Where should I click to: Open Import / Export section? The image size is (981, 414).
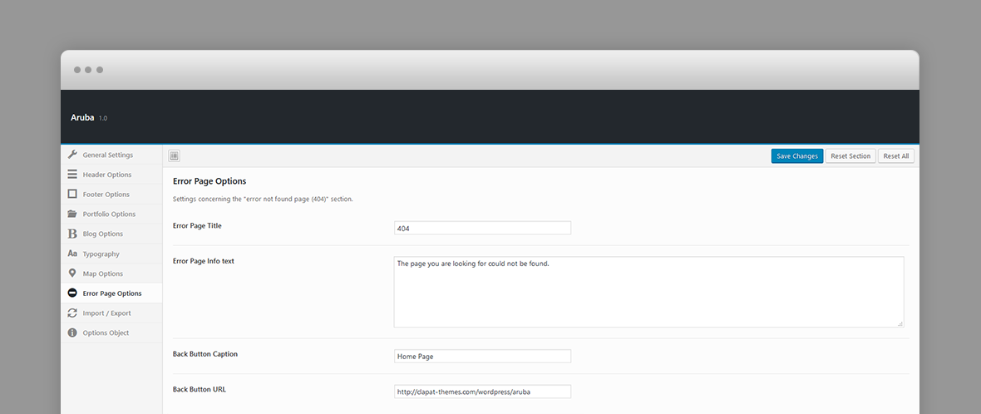[111, 313]
